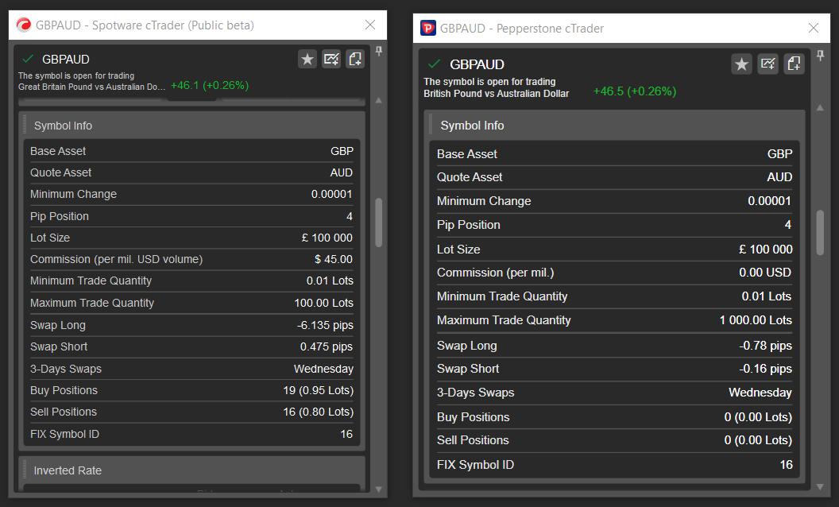Collapse Symbol Info section in Spotware window
The image size is (839, 507).
click(192, 126)
